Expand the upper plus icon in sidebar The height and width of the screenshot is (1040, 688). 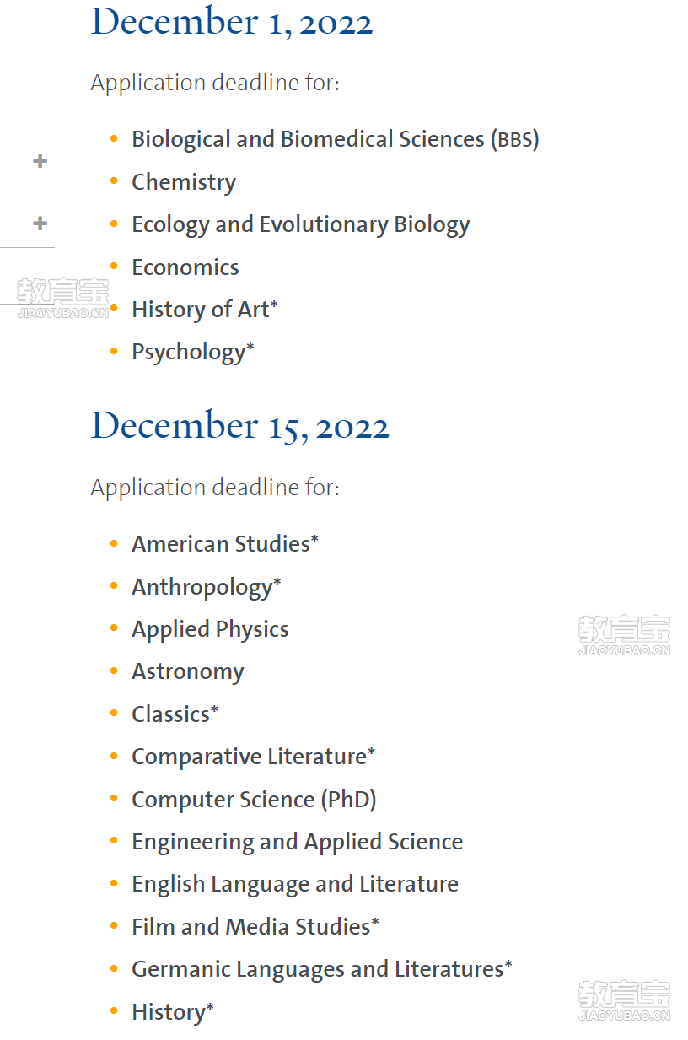40,160
